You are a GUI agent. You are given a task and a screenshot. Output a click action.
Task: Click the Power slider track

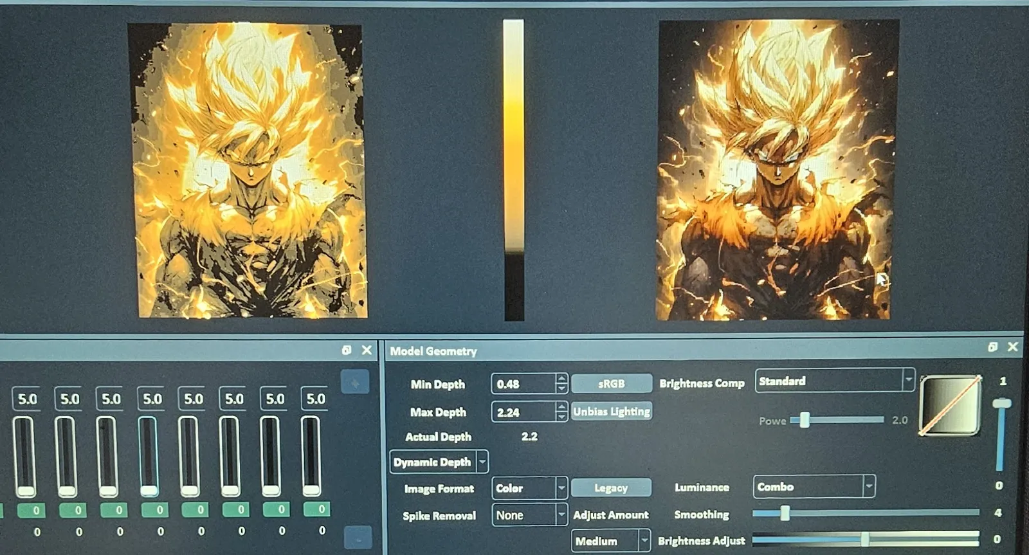pos(837,420)
